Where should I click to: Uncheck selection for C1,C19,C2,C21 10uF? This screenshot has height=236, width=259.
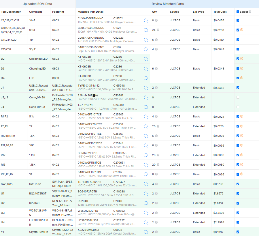(238, 20)
